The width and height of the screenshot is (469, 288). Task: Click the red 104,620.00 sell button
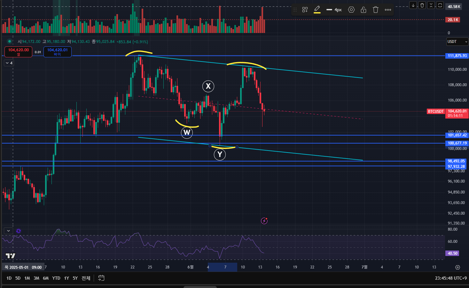tap(19, 52)
